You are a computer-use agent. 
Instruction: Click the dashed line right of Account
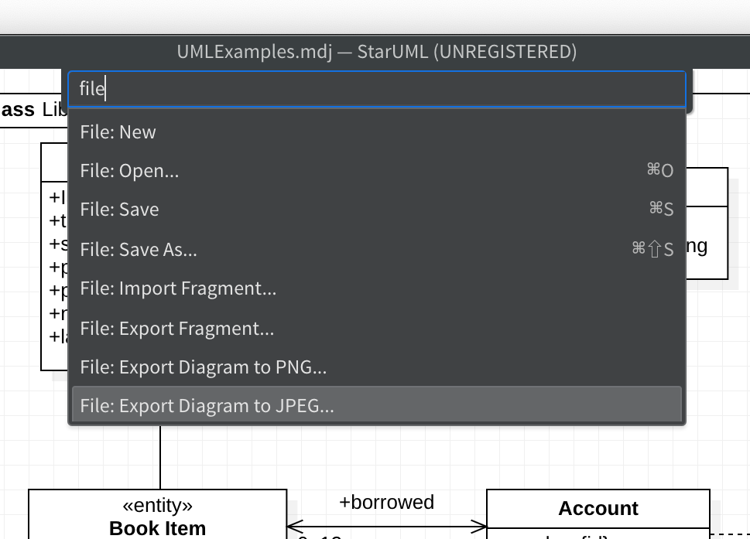[730, 533]
